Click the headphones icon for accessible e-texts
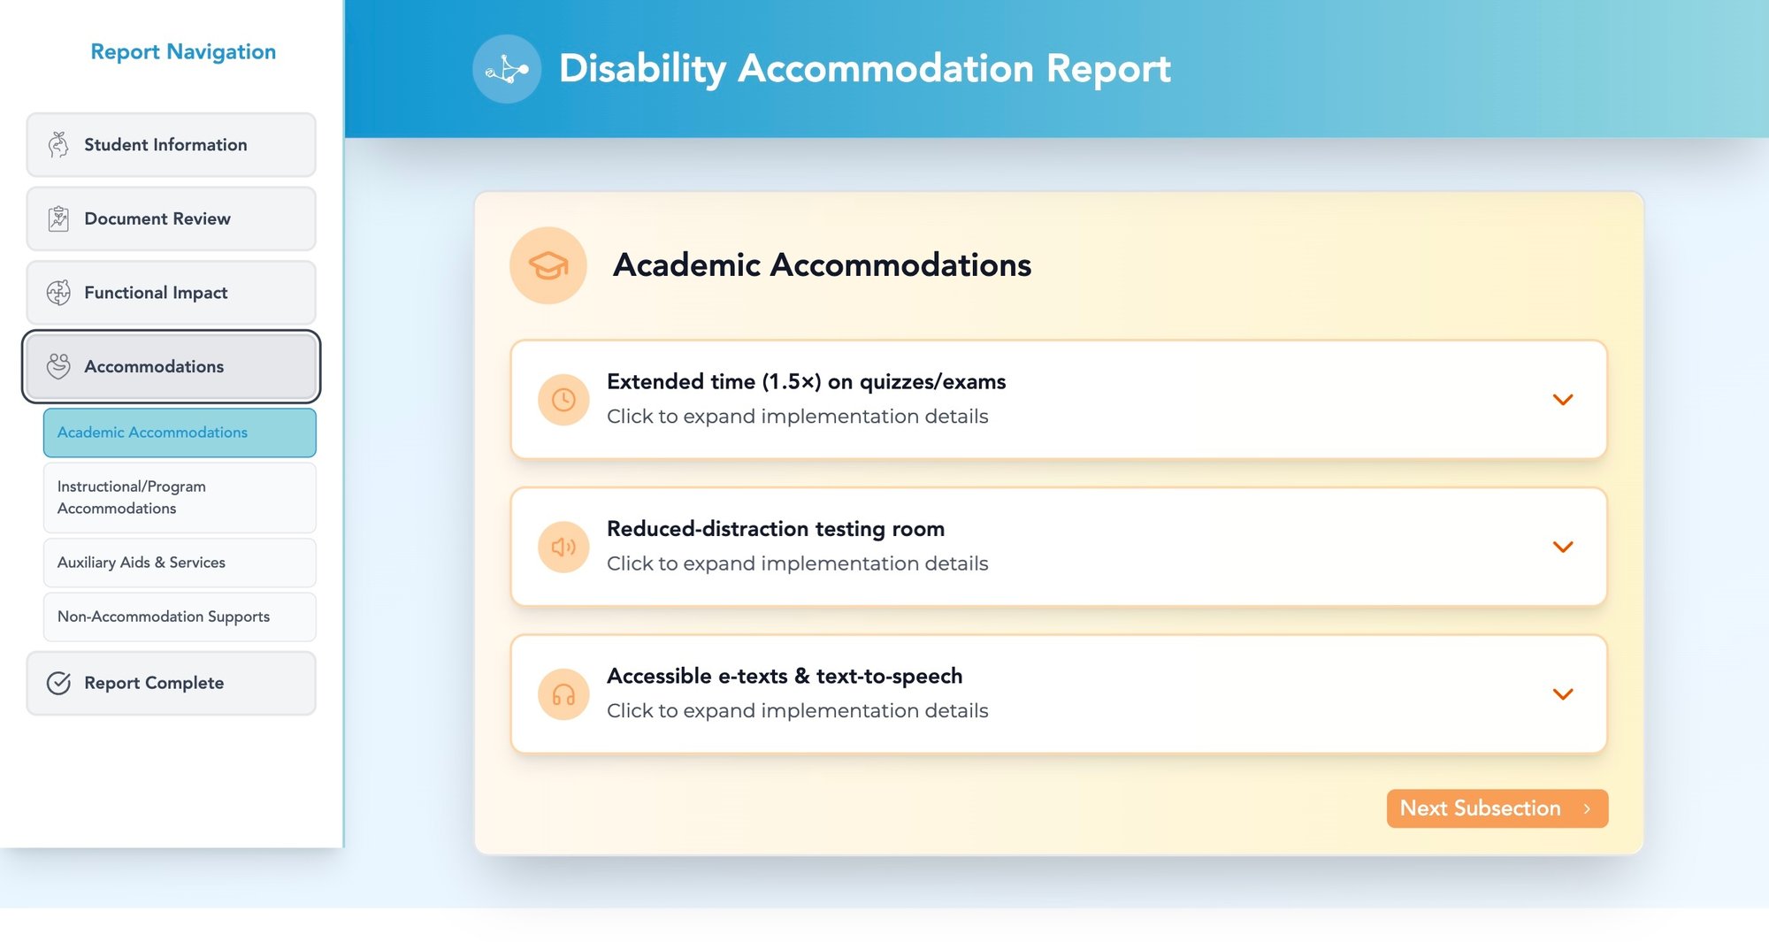This screenshot has height=942, width=1769. 563,694
